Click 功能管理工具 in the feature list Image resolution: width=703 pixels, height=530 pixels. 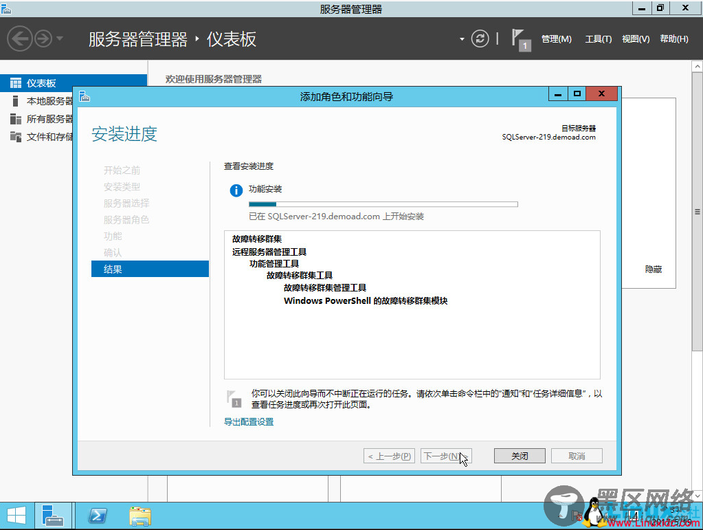coord(274,264)
